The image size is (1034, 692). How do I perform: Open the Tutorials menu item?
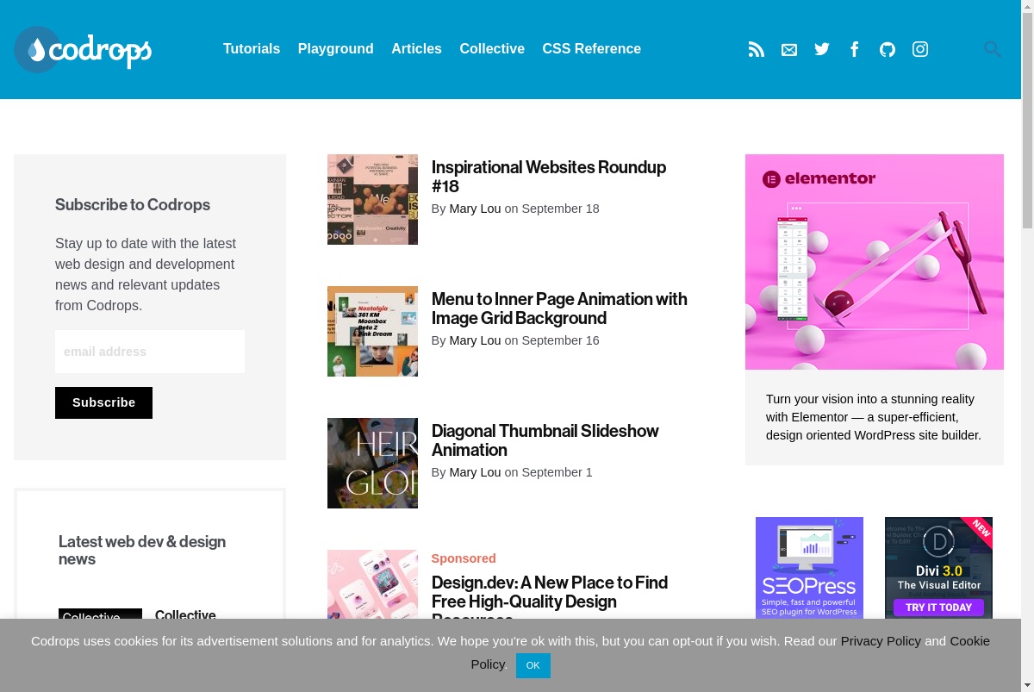coord(252,49)
